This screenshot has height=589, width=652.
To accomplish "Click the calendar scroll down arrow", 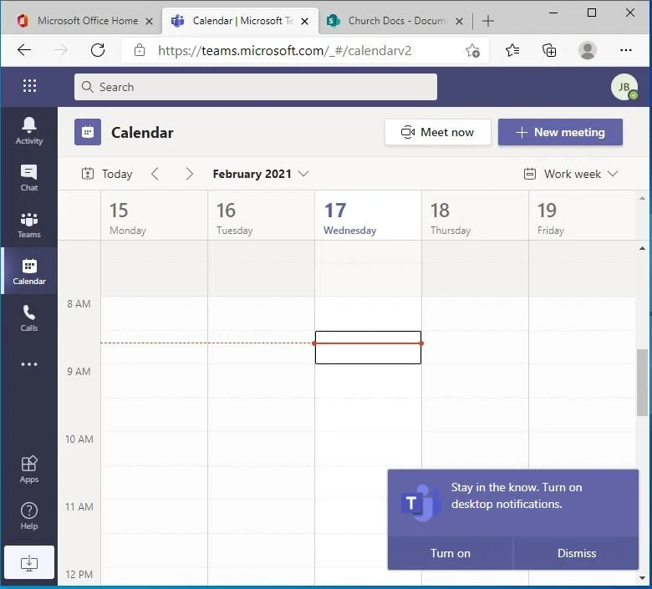I will pyautogui.click(x=642, y=578).
